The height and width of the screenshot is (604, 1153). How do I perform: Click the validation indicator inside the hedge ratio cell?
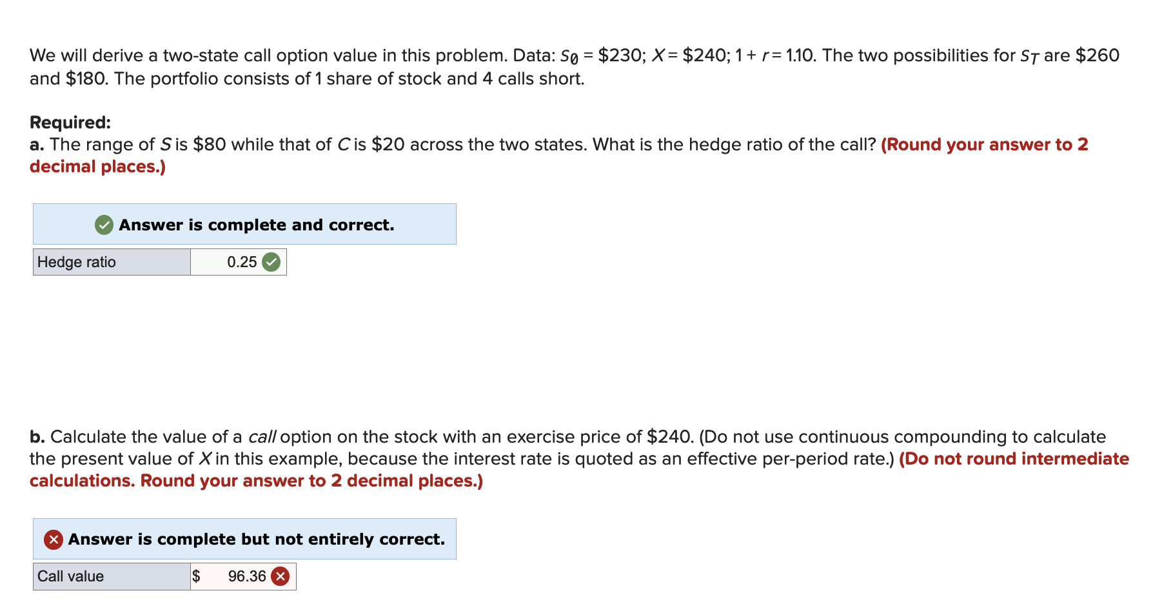point(271,262)
